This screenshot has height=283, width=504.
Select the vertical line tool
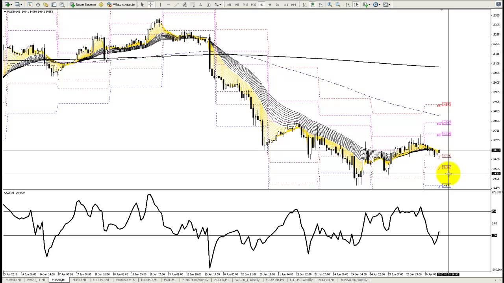coord(160,5)
